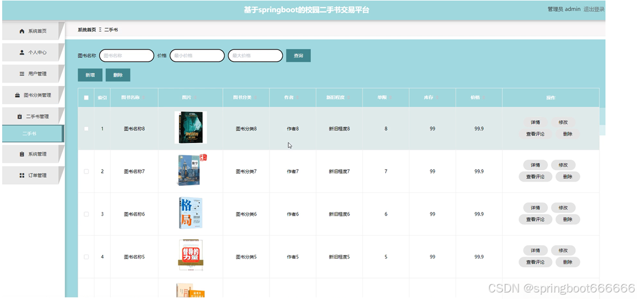Click the document icon beside 系统管理
The width and height of the screenshot is (637, 299).
(x=22, y=154)
